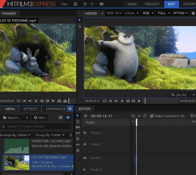Step forward one frame in Trimmer

[47, 101]
